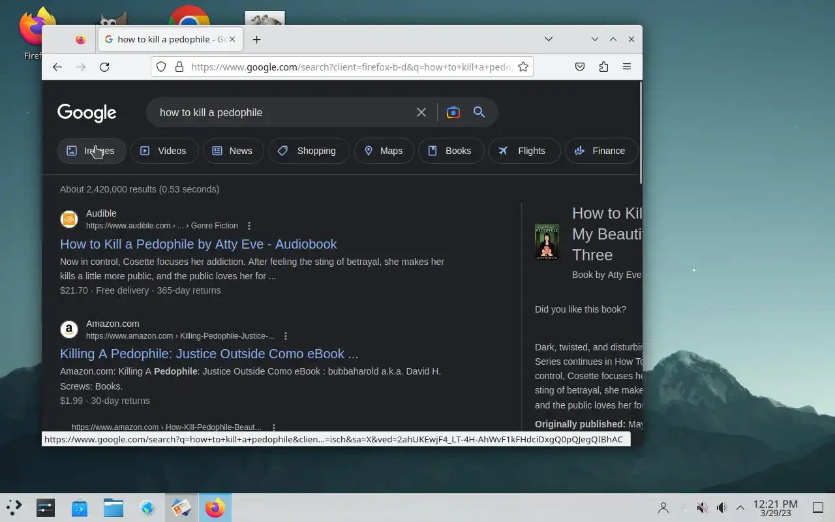Open the list all tabs dropdown
Viewport: 835px width, 522px height.
[x=549, y=39]
